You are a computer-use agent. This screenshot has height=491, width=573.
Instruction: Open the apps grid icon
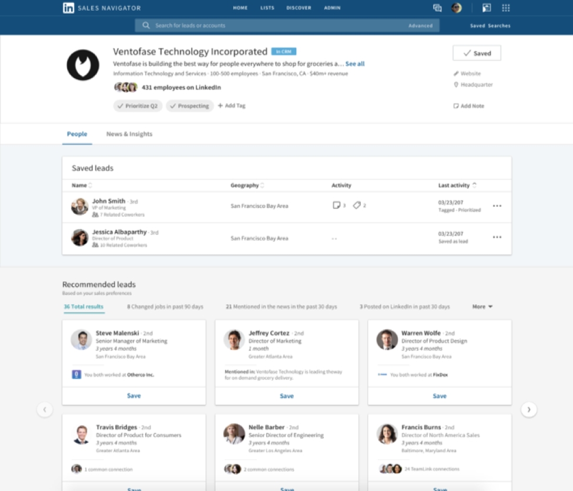(x=505, y=8)
